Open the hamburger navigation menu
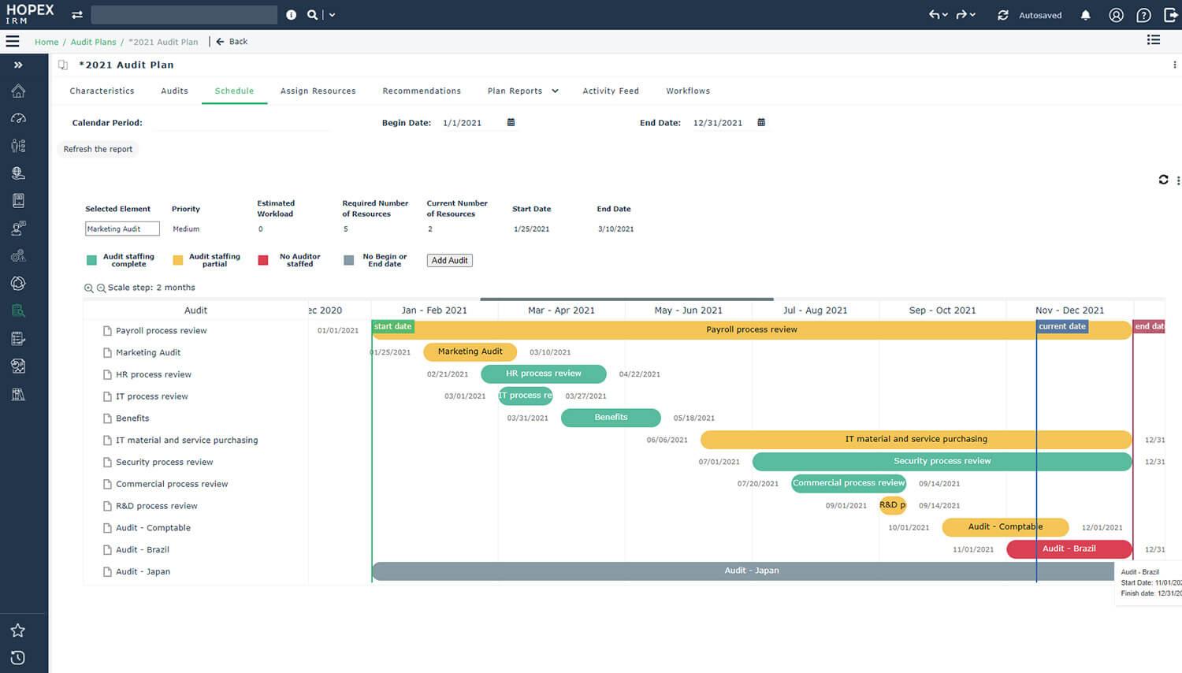The image size is (1182, 673). [13, 41]
